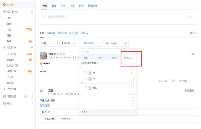
Task: Click the magnifier icon in keyword search box
Action: tap(125, 43)
